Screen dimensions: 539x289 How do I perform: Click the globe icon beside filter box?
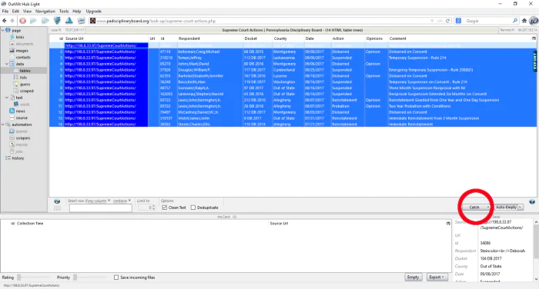tap(57, 201)
